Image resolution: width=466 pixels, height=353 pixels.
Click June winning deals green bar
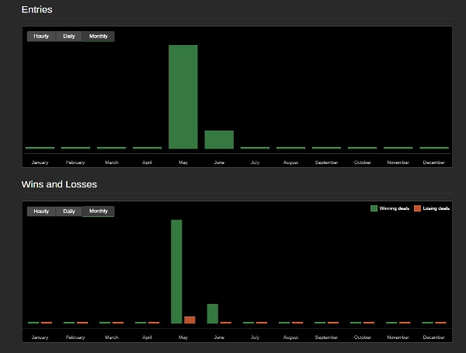tap(213, 313)
